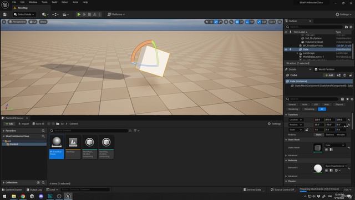
Task: Open the Window menu
Action: (33, 2)
